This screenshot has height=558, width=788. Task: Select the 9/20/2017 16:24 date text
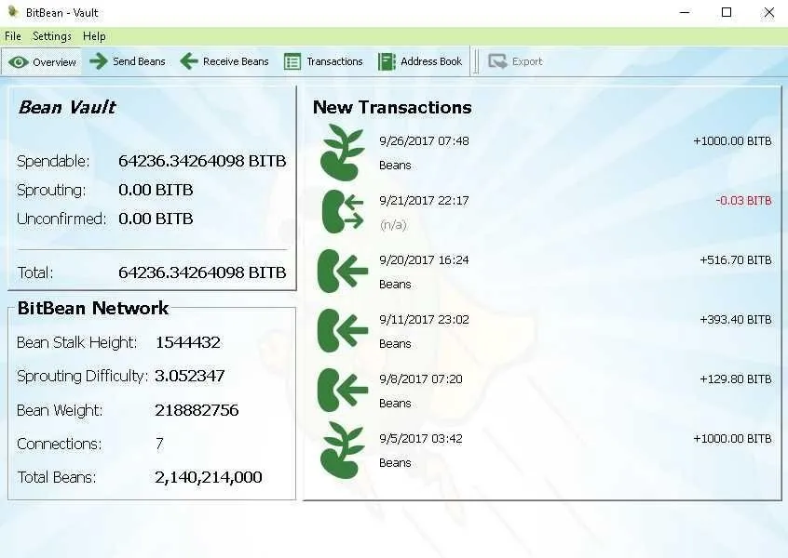[x=424, y=259]
